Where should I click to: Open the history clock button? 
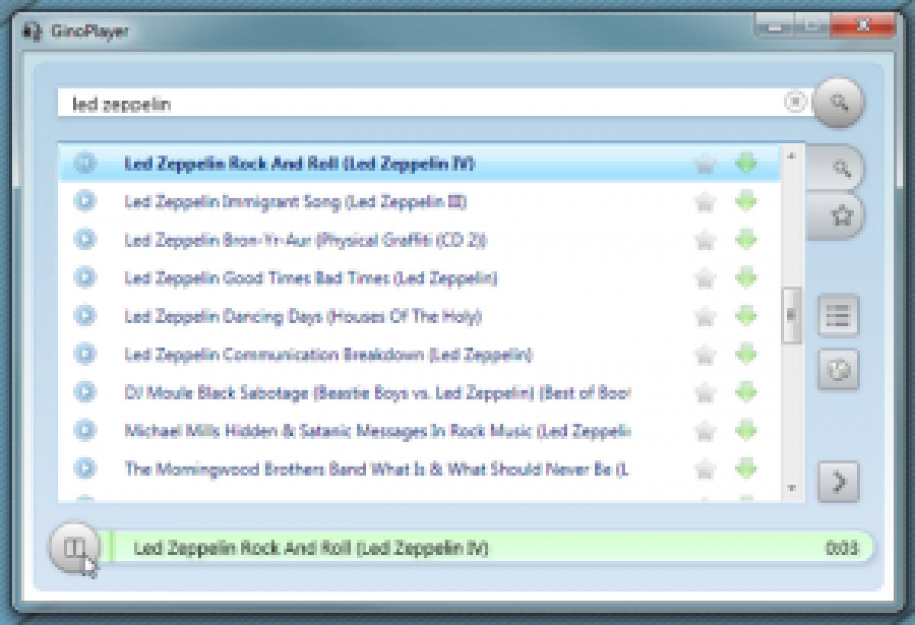[x=838, y=370]
